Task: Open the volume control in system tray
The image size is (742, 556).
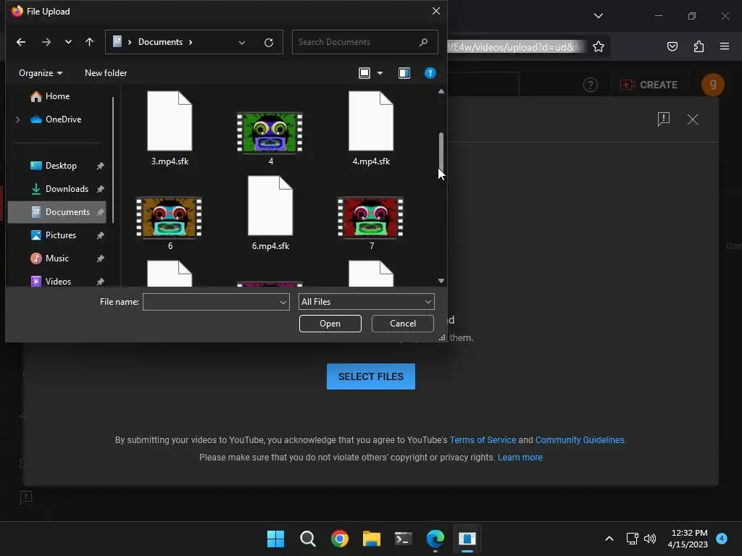Action: point(650,539)
